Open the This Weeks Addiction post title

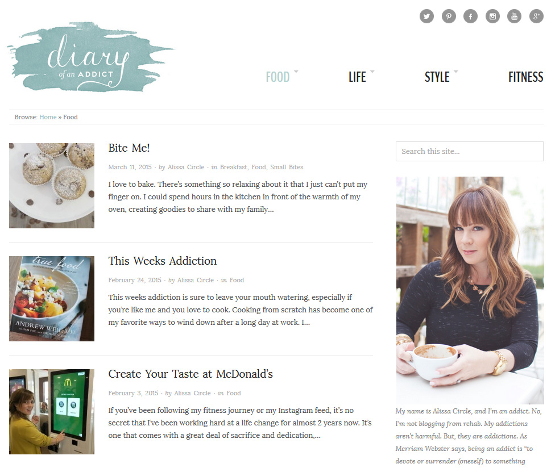point(163,261)
